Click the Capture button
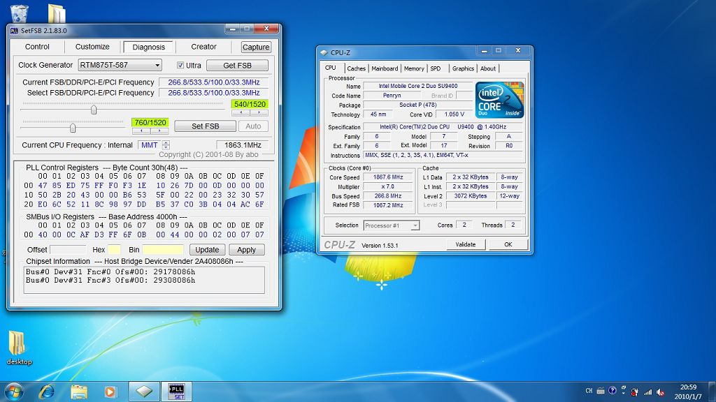Viewport: 716px width, 402px height. [256, 47]
